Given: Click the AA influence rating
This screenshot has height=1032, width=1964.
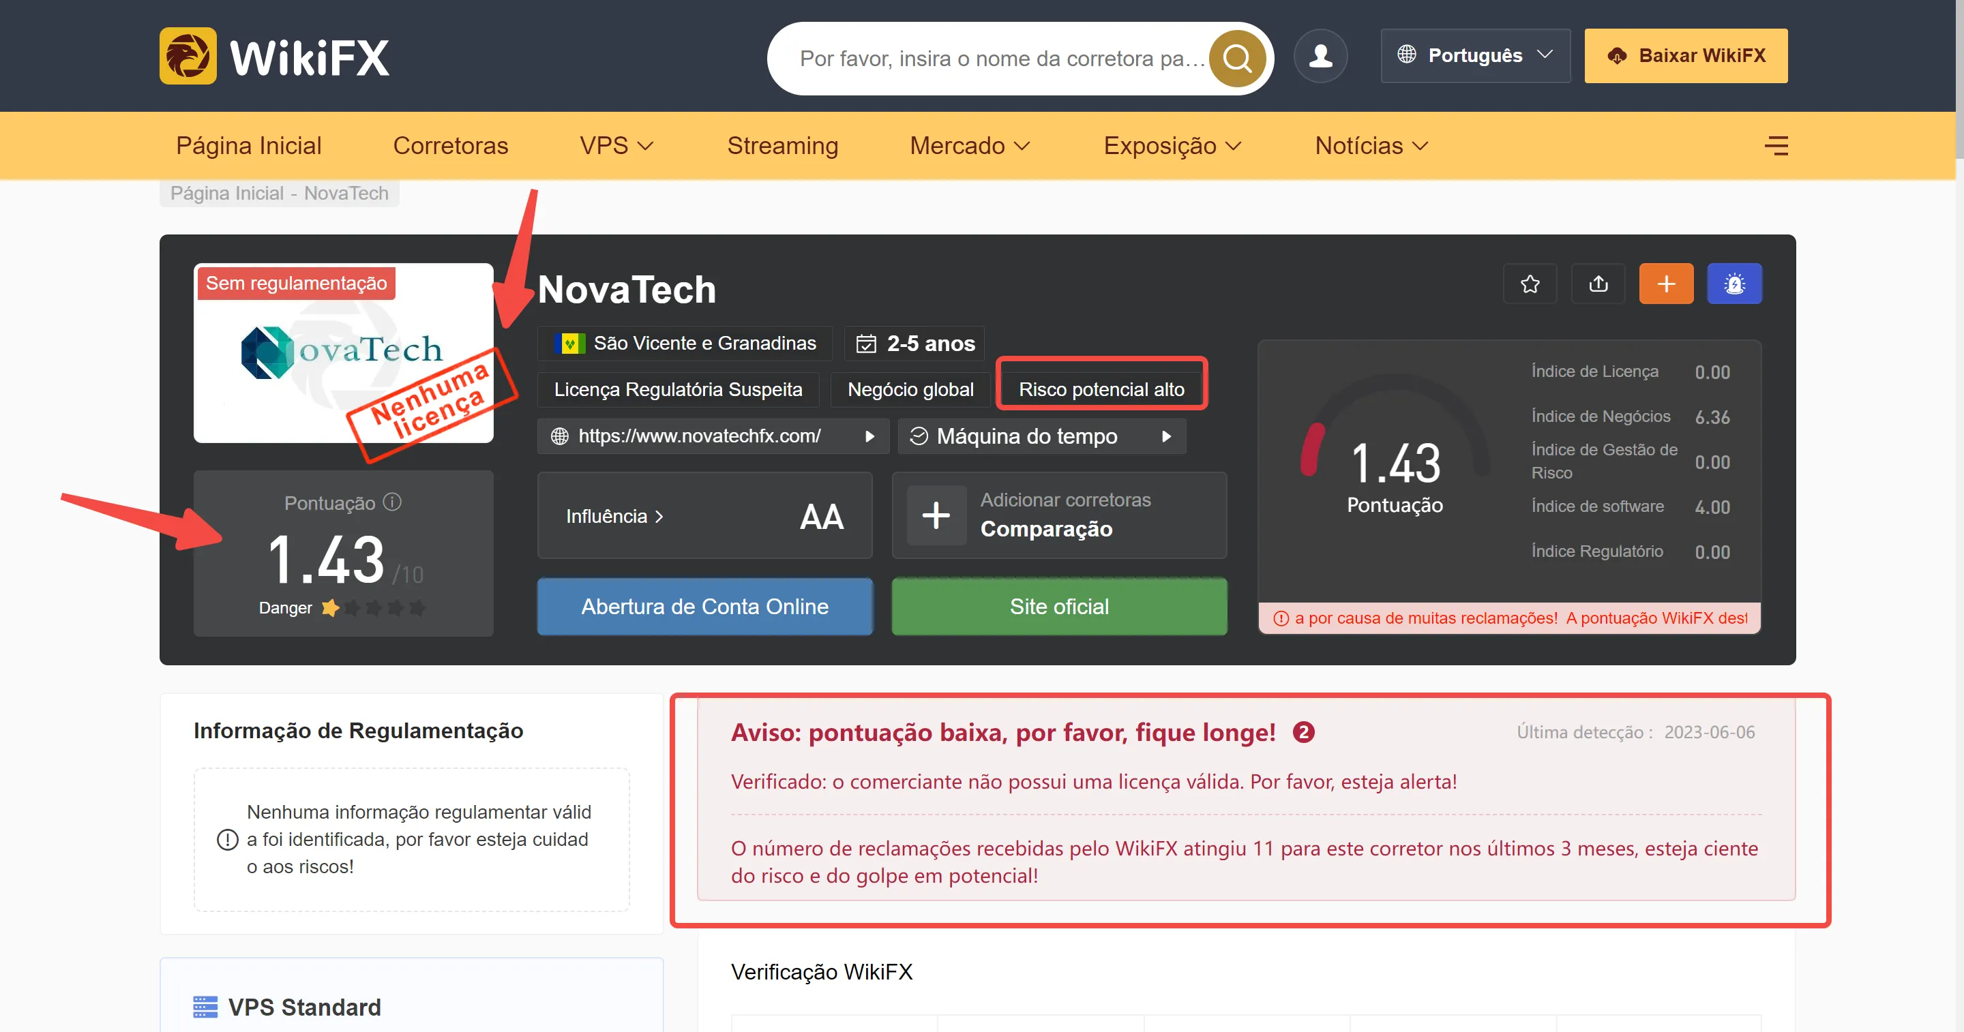Looking at the screenshot, I should (821, 517).
